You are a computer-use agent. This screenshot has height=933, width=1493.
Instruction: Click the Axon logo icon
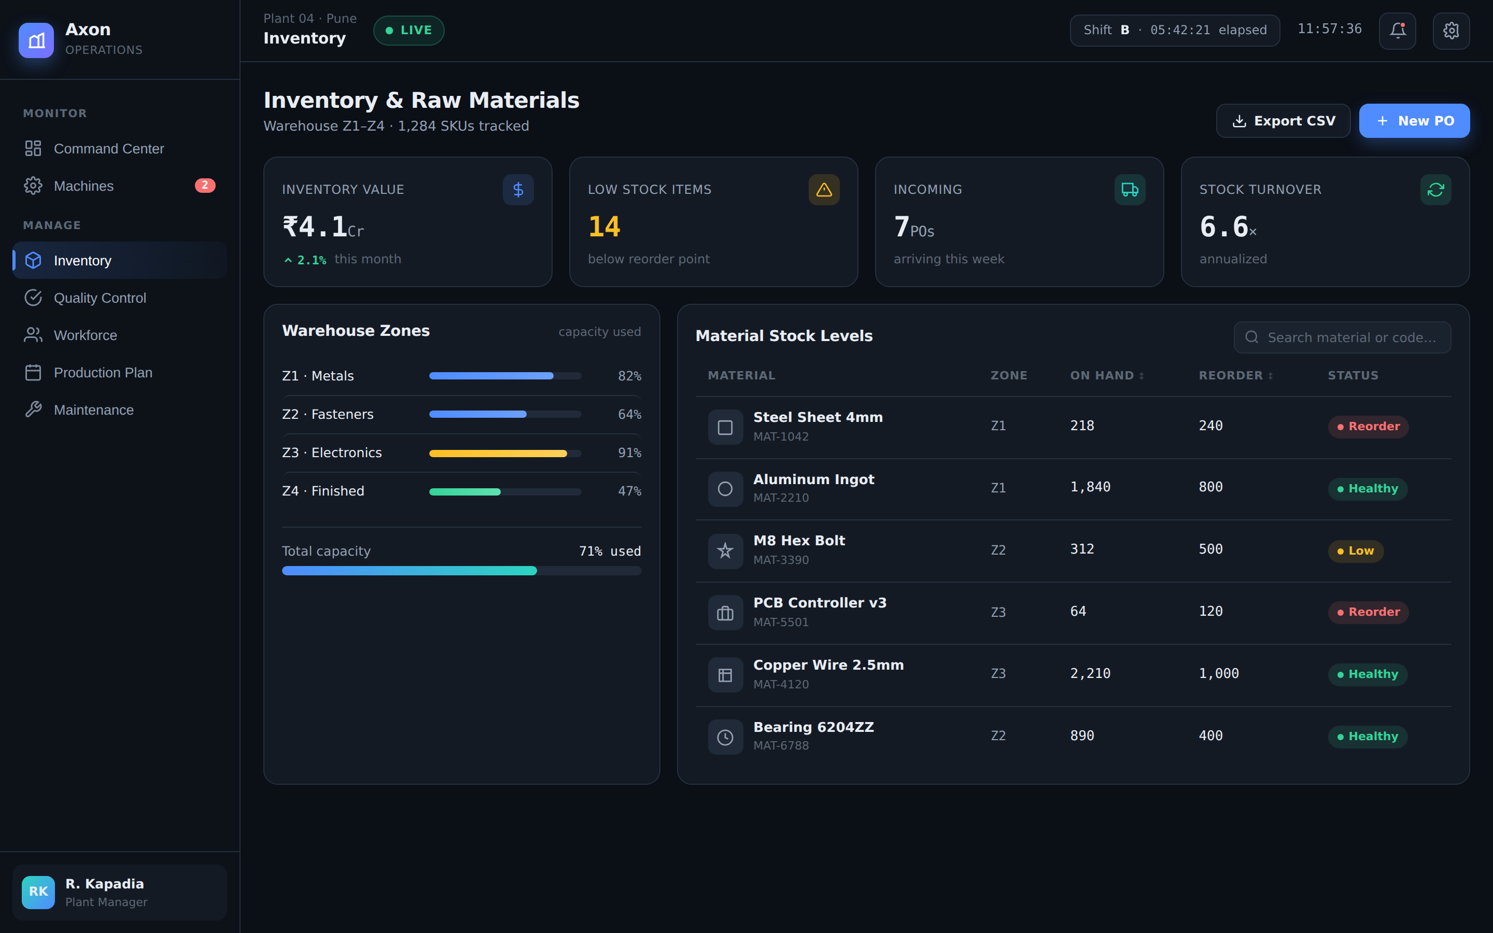pos(36,40)
